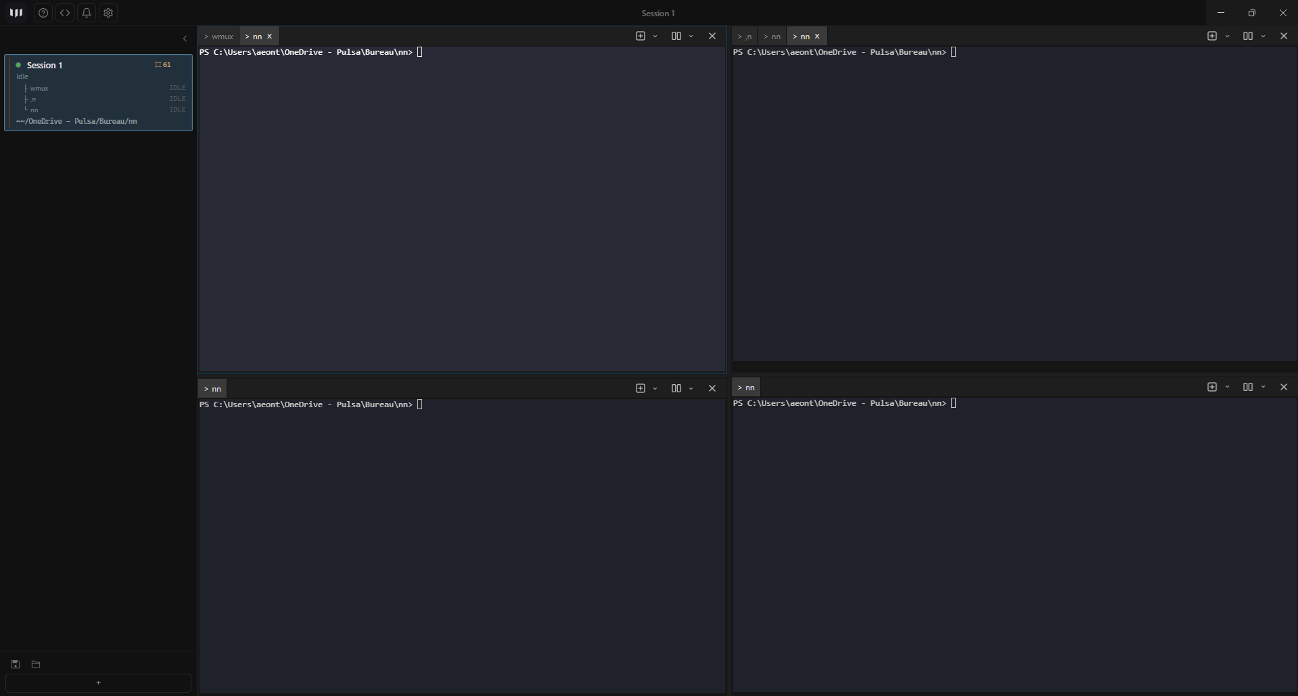This screenshot has height=696, width=1298.
Task: Switch to the .n tab in top-right pane
Action: click(x=745, y=37)
